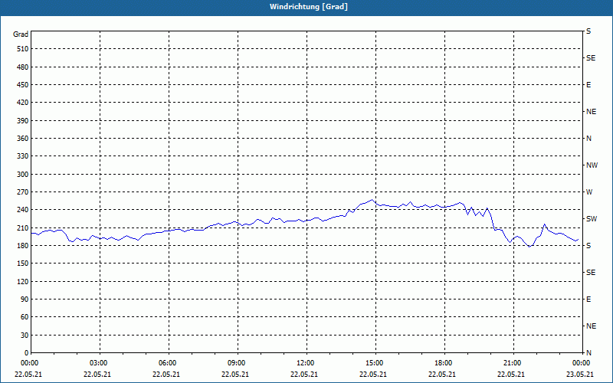Image resolution: width=613 pixels, height=383 pixels.
Task: Select the 23.05.21 date label
Action: pos(579,375)
